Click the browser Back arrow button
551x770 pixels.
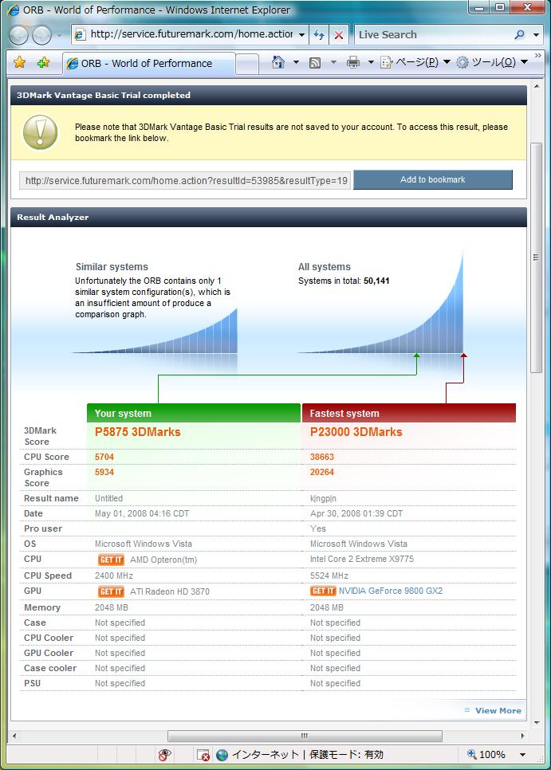pos(18,35)
